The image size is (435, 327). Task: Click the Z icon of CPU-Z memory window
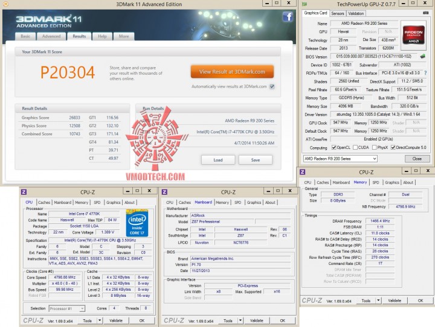[x=303, y=172]
